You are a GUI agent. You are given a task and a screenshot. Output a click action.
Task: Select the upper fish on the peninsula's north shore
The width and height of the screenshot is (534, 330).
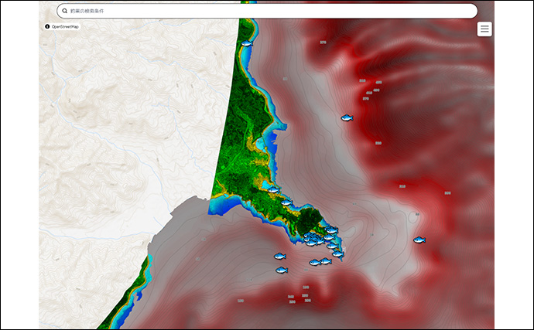click(272, 189)
